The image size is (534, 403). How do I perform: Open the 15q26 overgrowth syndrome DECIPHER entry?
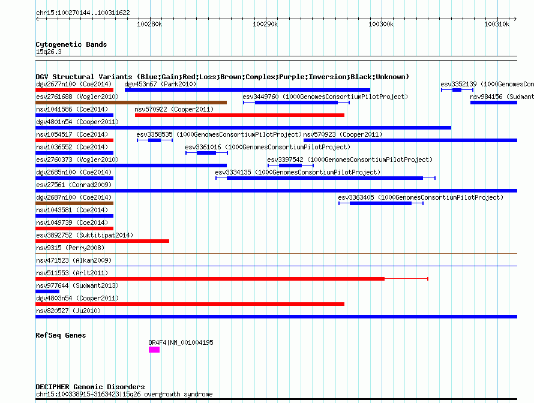click(124, 394)
